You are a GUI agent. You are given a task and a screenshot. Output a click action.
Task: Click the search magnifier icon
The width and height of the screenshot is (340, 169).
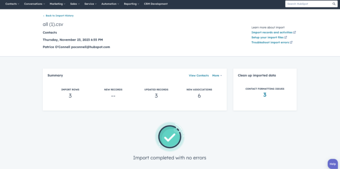tap(334, 4)
